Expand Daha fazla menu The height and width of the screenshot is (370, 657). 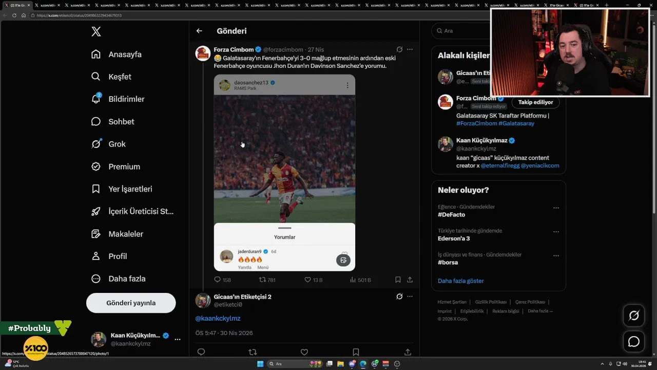coord(127,279)
